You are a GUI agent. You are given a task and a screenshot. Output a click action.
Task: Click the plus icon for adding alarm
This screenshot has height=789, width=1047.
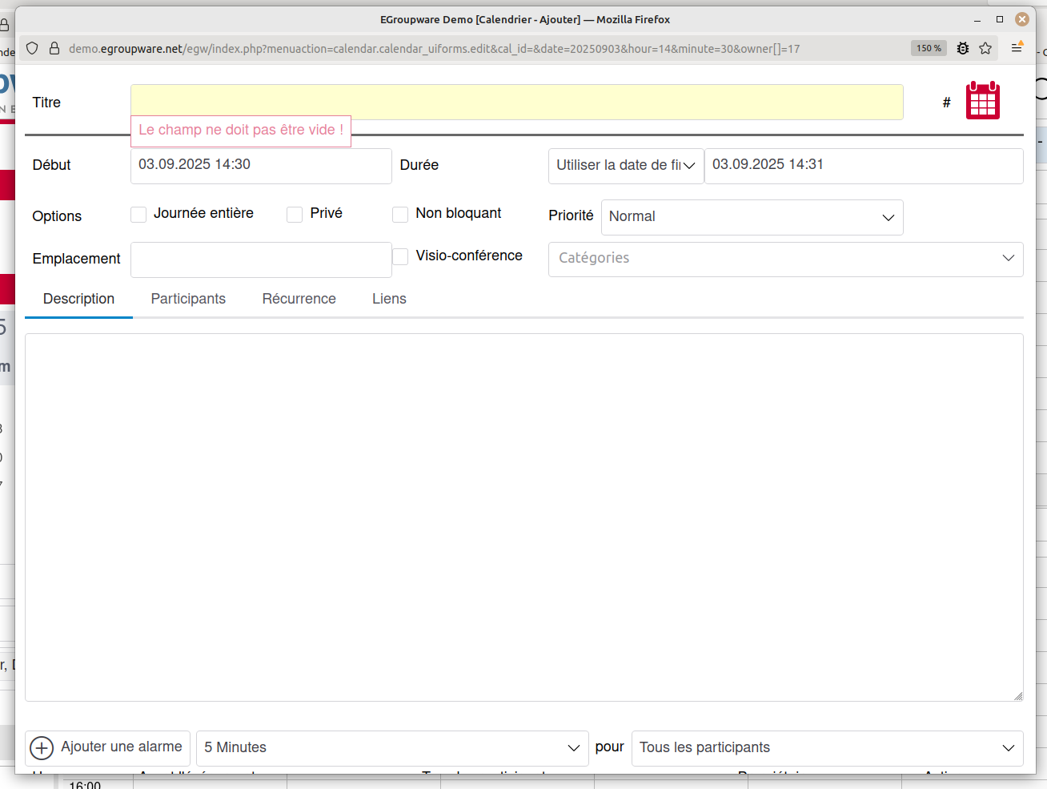pos(42,747)
